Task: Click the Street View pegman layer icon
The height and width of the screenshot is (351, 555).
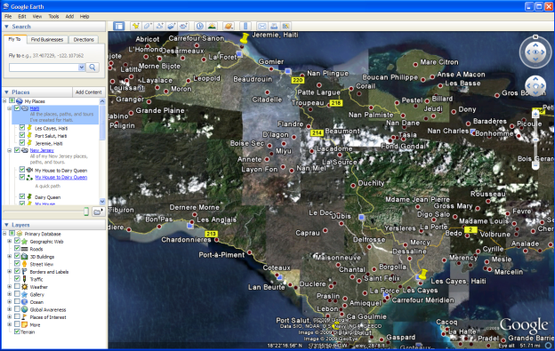Action: (24, 264)
